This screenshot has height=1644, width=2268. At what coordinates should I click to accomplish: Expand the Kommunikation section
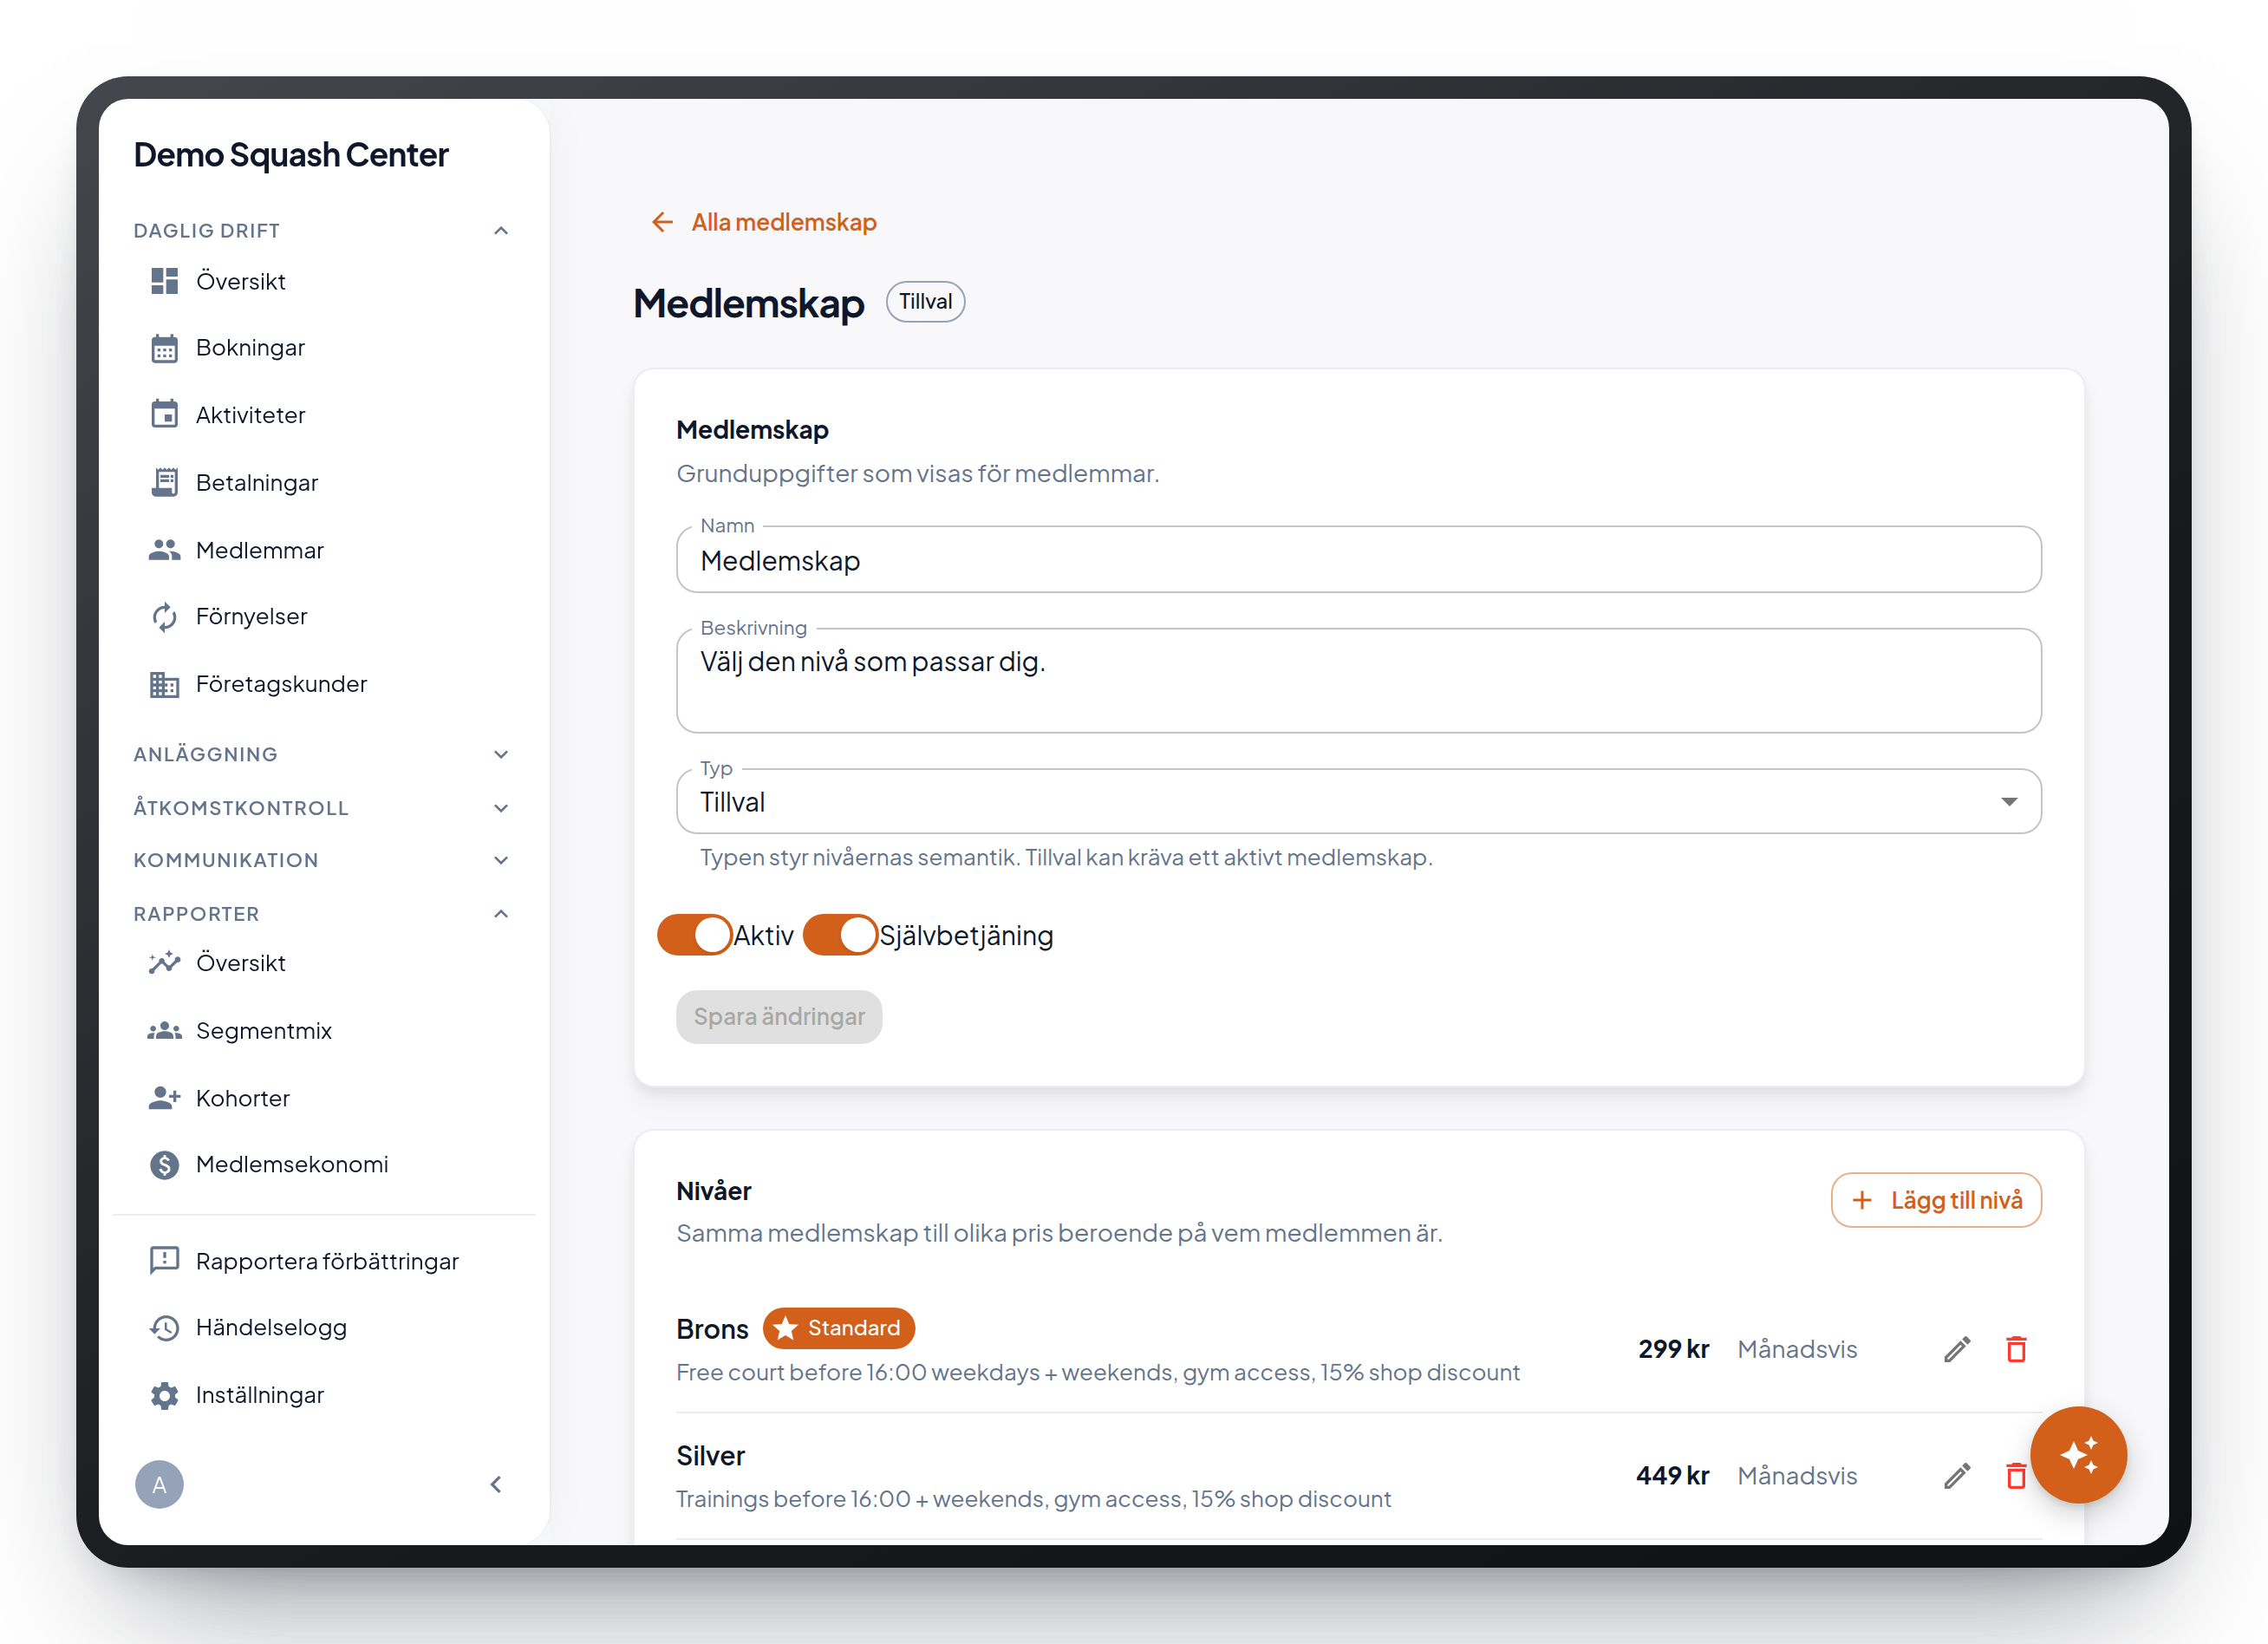[321, 861]
